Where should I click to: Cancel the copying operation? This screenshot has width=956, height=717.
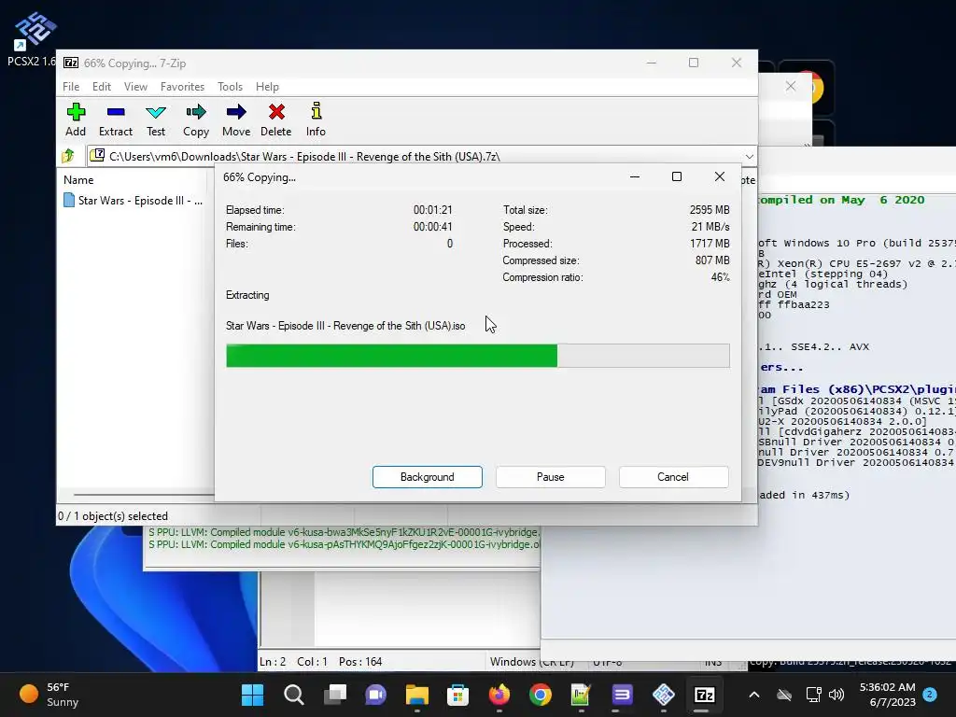673,477
